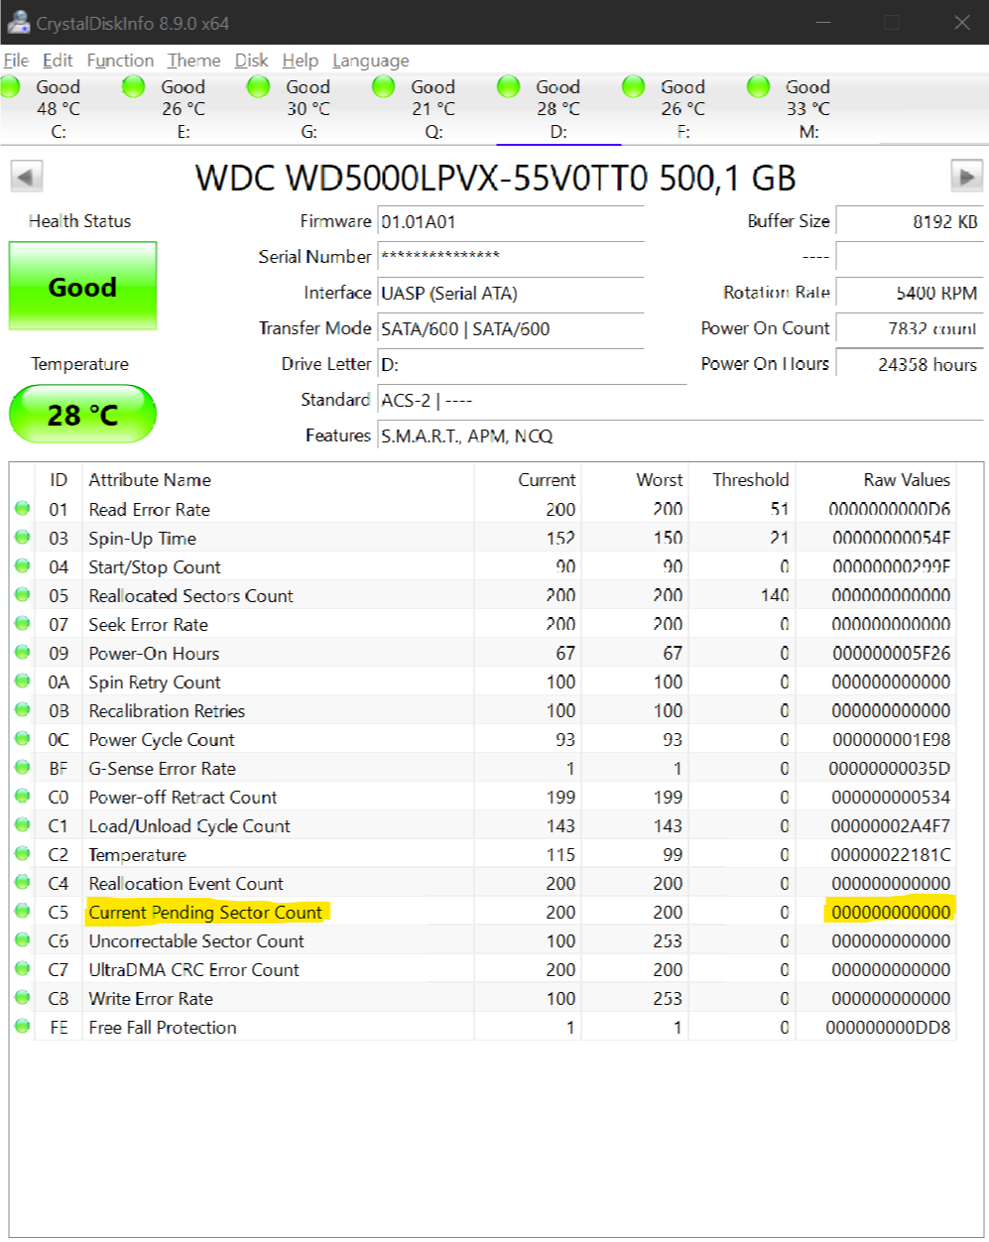Open the Theme menu
Image resolution: width=989 pixels, height=1242 pixels.
193,61
